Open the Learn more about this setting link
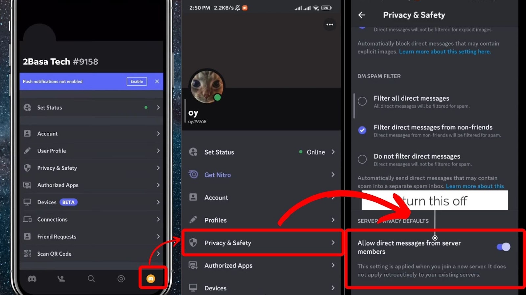Screen dimensions: 526x295 445,51
